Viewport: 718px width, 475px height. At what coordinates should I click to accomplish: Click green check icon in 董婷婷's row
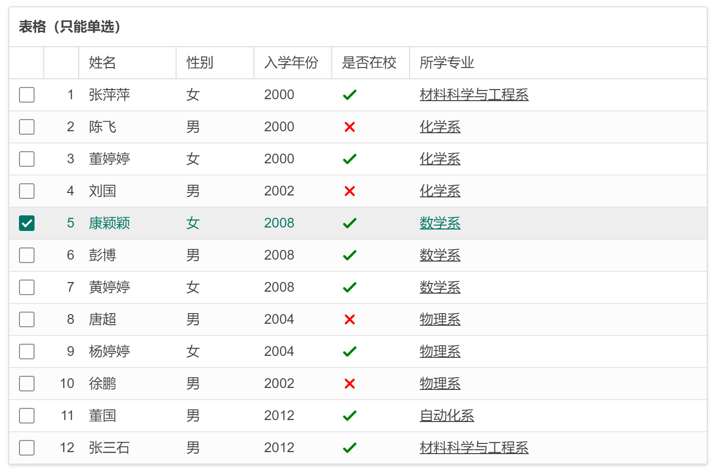click(x=350, y=159)
